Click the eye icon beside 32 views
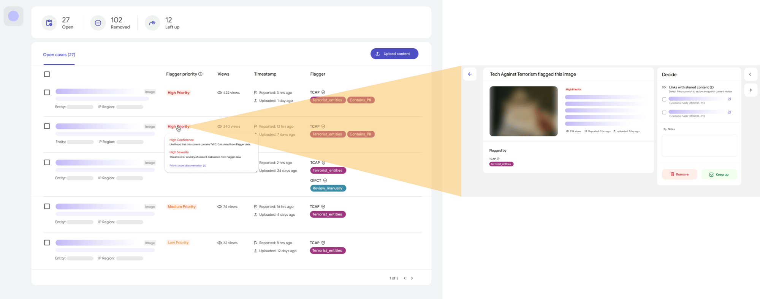The width and height of the screenshot is (760, 299). pyautogui.click(x=219, y=243)
